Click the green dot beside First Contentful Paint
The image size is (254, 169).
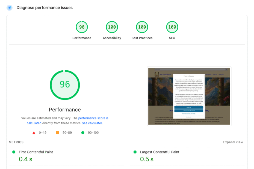[x=14, y=152]
